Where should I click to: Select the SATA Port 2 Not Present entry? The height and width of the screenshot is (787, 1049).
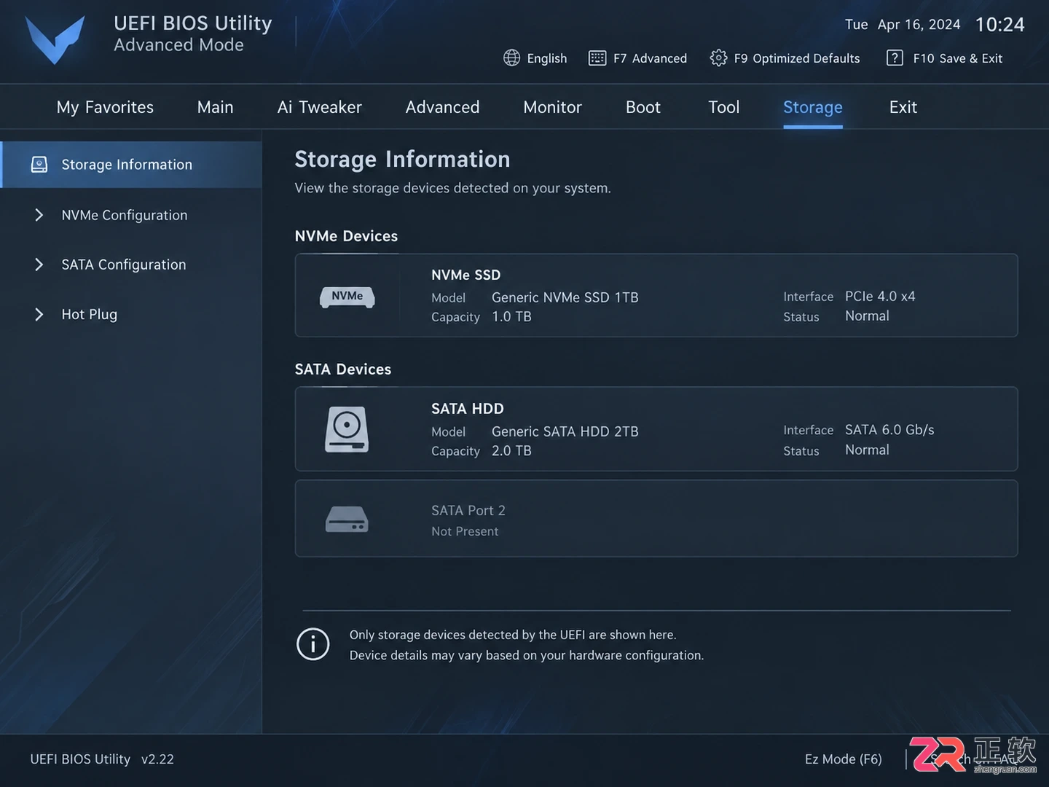pos(656,519)
